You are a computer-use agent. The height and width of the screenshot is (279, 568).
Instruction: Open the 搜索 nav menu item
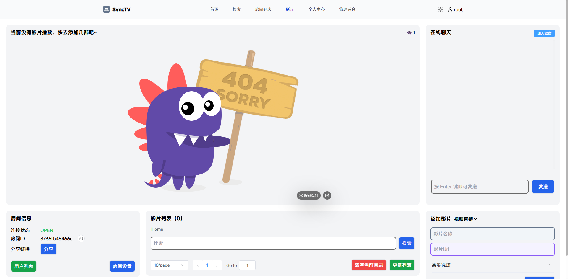click(237, 9)
